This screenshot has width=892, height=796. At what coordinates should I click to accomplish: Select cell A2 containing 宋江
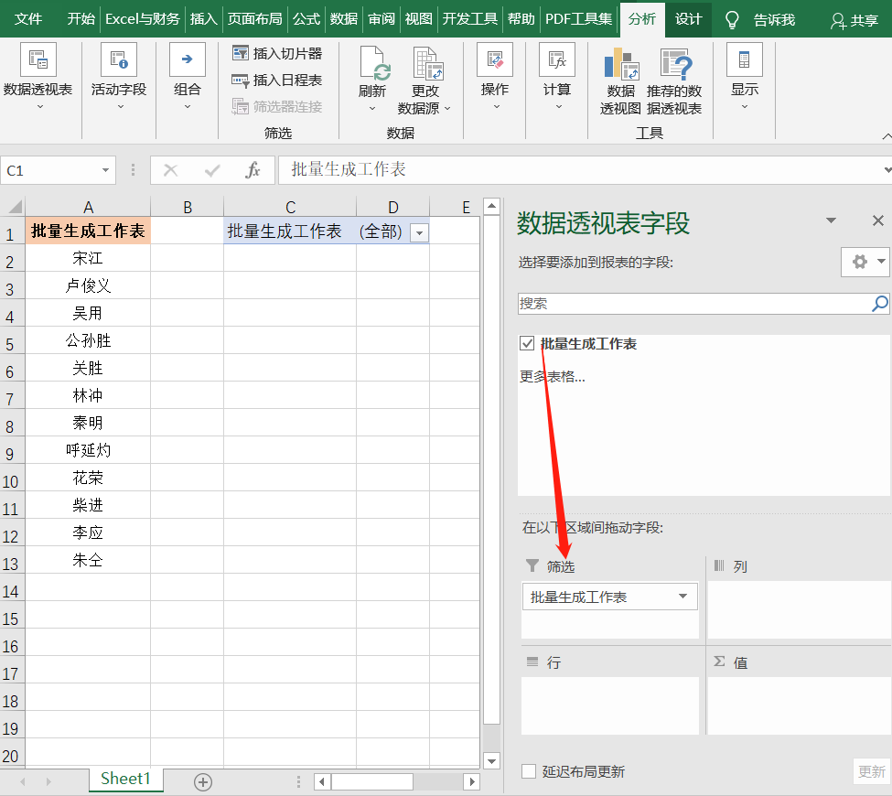pos(88,258)
